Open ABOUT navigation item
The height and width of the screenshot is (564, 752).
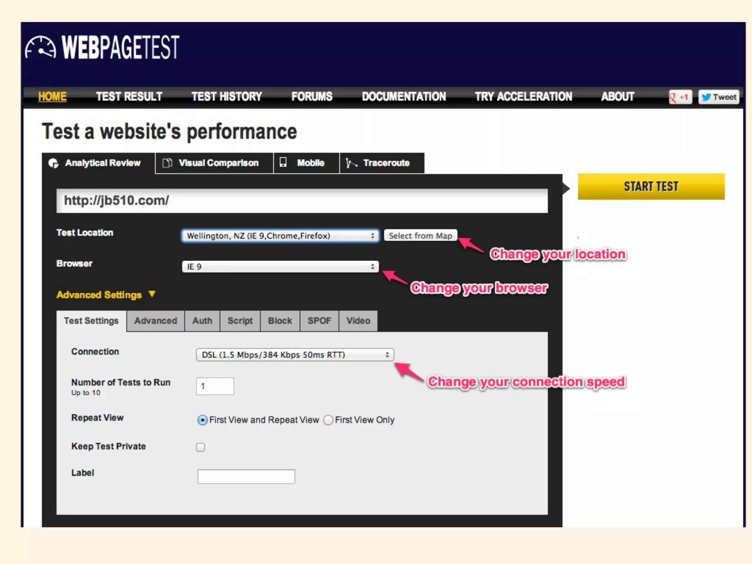(618, 97)
